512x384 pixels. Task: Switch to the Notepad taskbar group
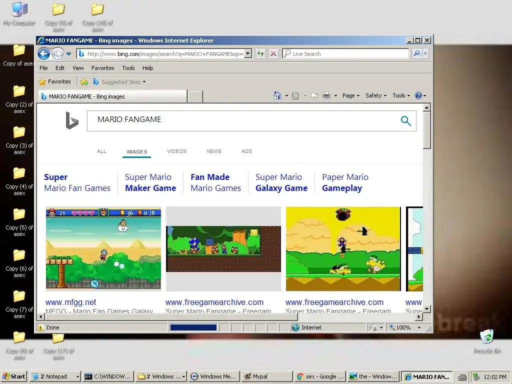point(55,376)
